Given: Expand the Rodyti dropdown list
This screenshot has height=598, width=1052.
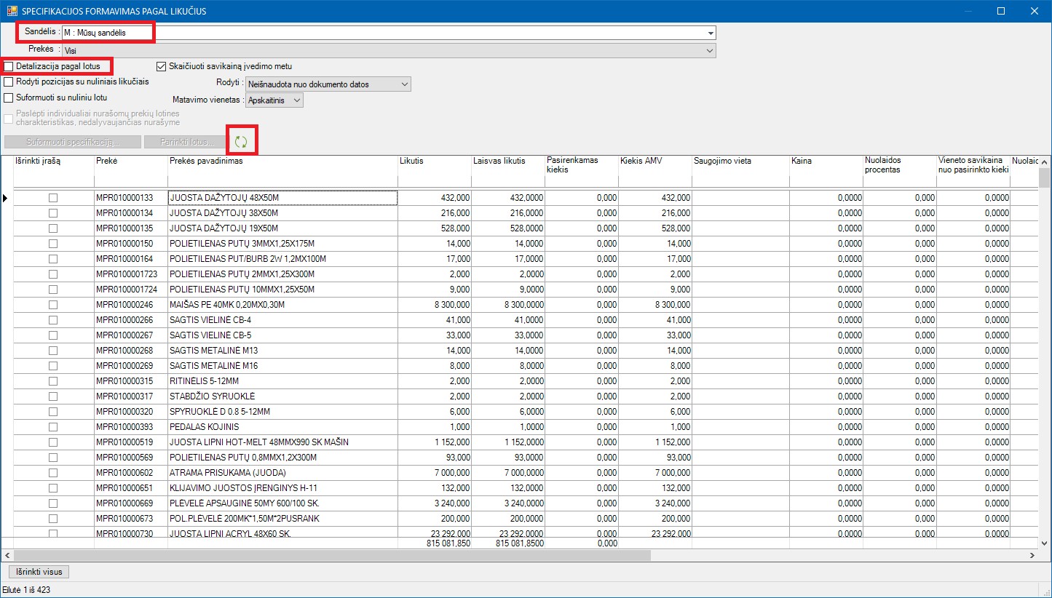Looking at the screenshot, I should point(405,84).
